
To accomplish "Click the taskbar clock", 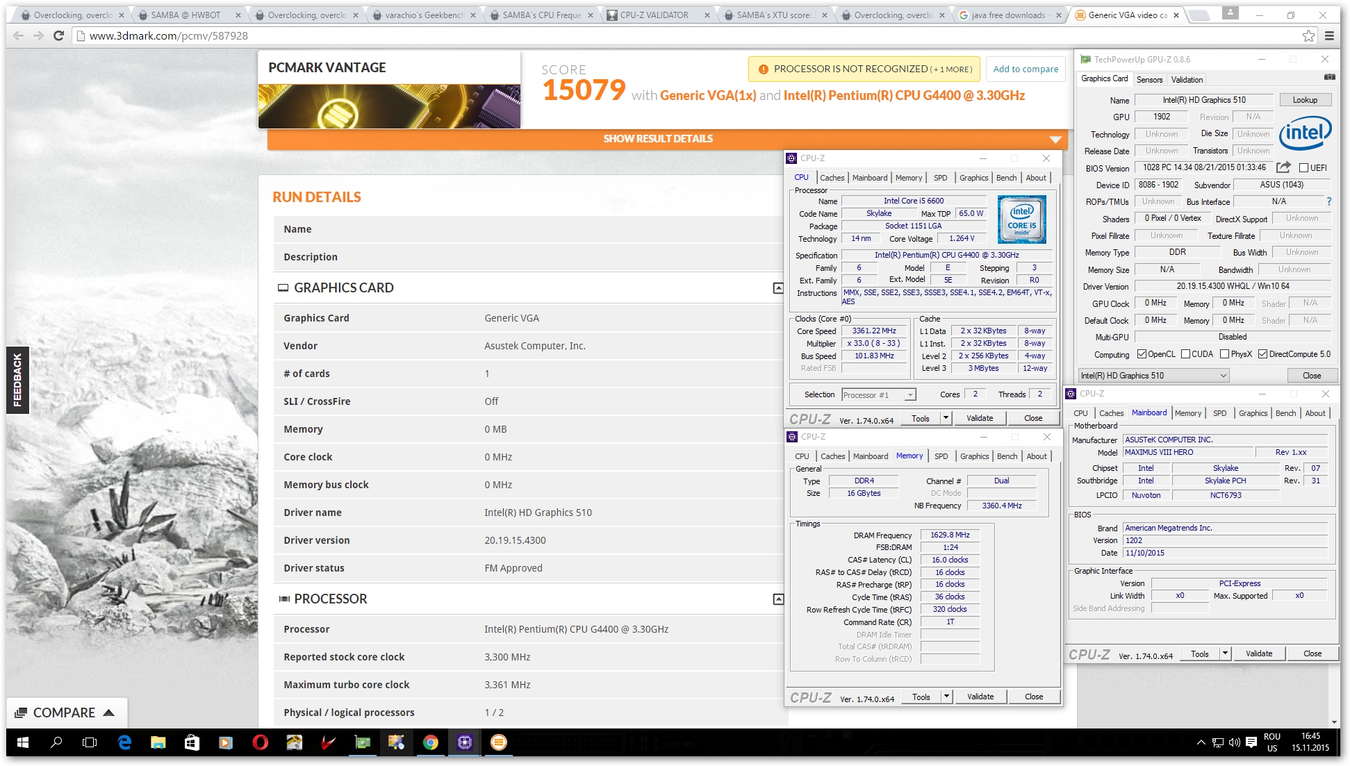I will pos(1310,742).
